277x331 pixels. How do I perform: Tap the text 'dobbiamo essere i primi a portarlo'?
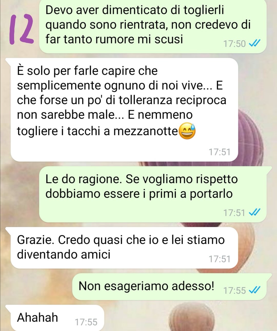tap(139, 194)
